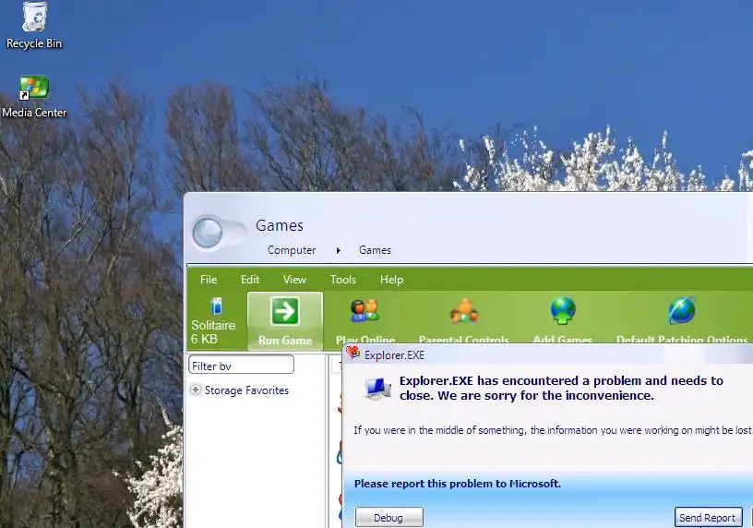Image resolution: width=753 pixels, height=528 pixels.
Task: Click "Please report this problem to Microsoft" text
Action: [457, 484]
